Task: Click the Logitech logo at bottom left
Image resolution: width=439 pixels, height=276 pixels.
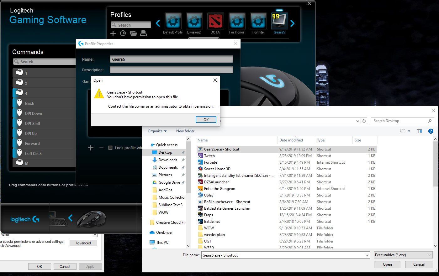Action: tap(25, 219)
